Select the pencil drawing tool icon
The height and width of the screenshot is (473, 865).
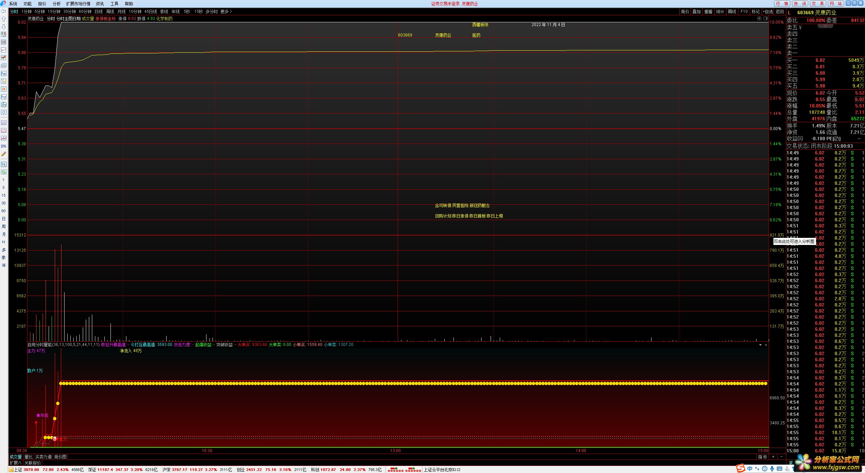4,154
